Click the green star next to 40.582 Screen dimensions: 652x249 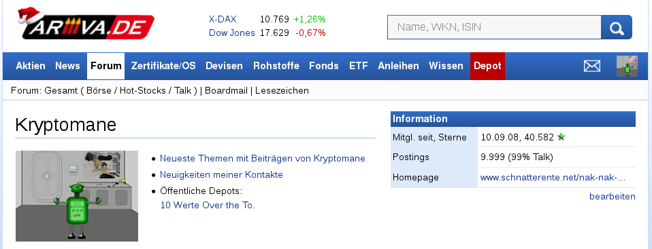(561, 137)
